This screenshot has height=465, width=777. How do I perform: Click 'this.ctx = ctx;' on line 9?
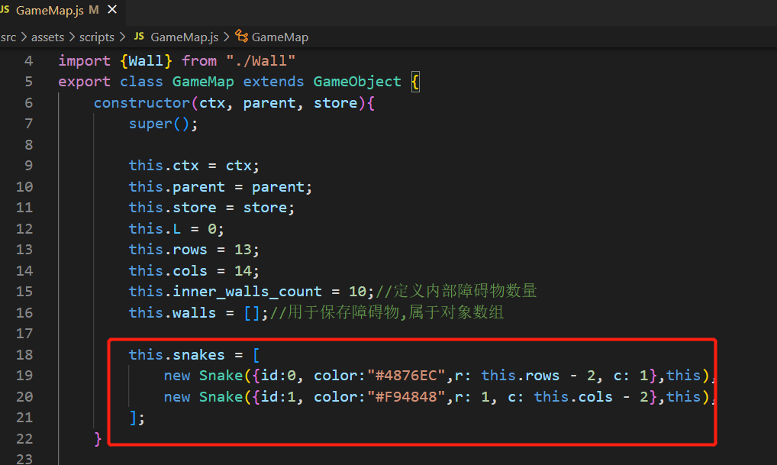coord(194,166)
